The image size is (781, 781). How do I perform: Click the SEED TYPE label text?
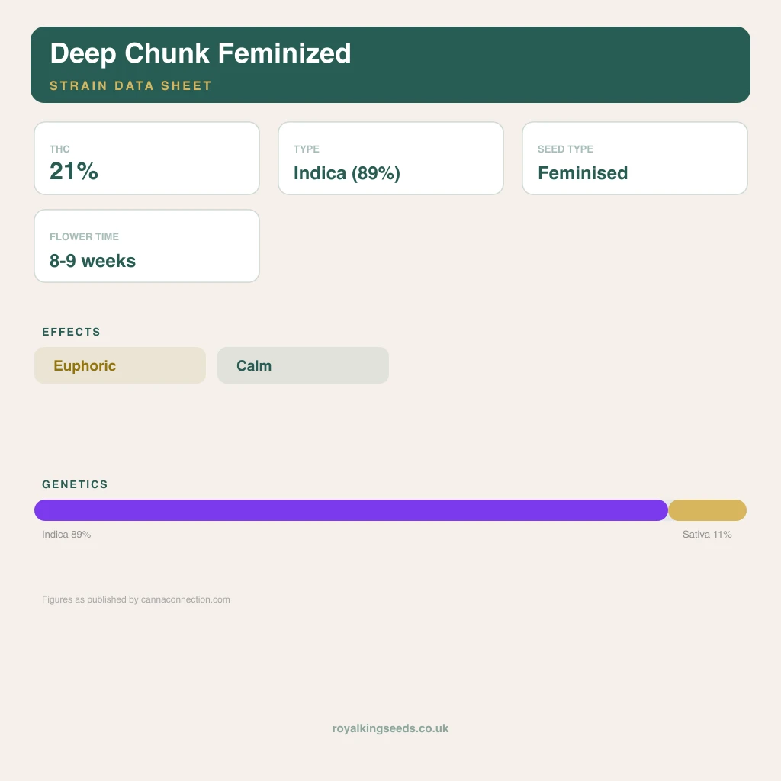565,149
